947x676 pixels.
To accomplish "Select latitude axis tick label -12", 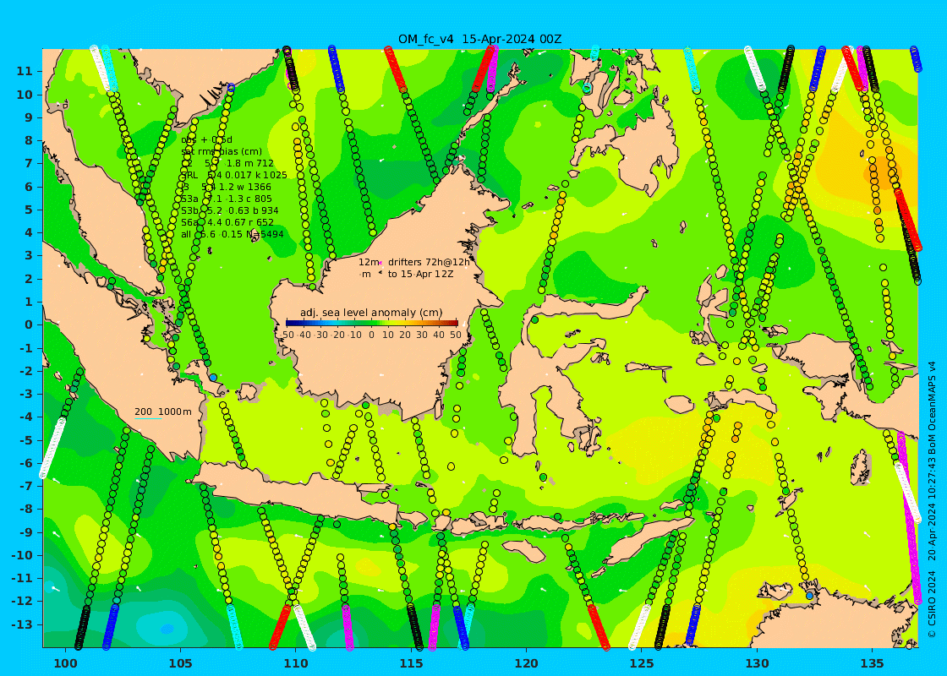I will coord(22,601).
